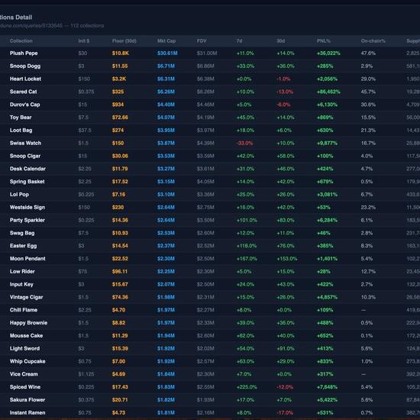Select the Moon Pendant collection name
Screen dimensions: 420x420
(27, 259)
